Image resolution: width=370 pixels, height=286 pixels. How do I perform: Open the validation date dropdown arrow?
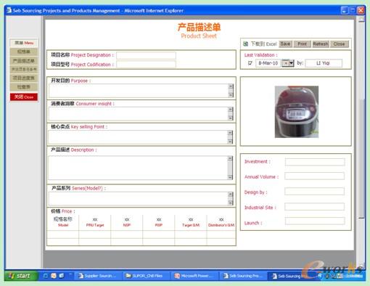click(x=291, y=63)
